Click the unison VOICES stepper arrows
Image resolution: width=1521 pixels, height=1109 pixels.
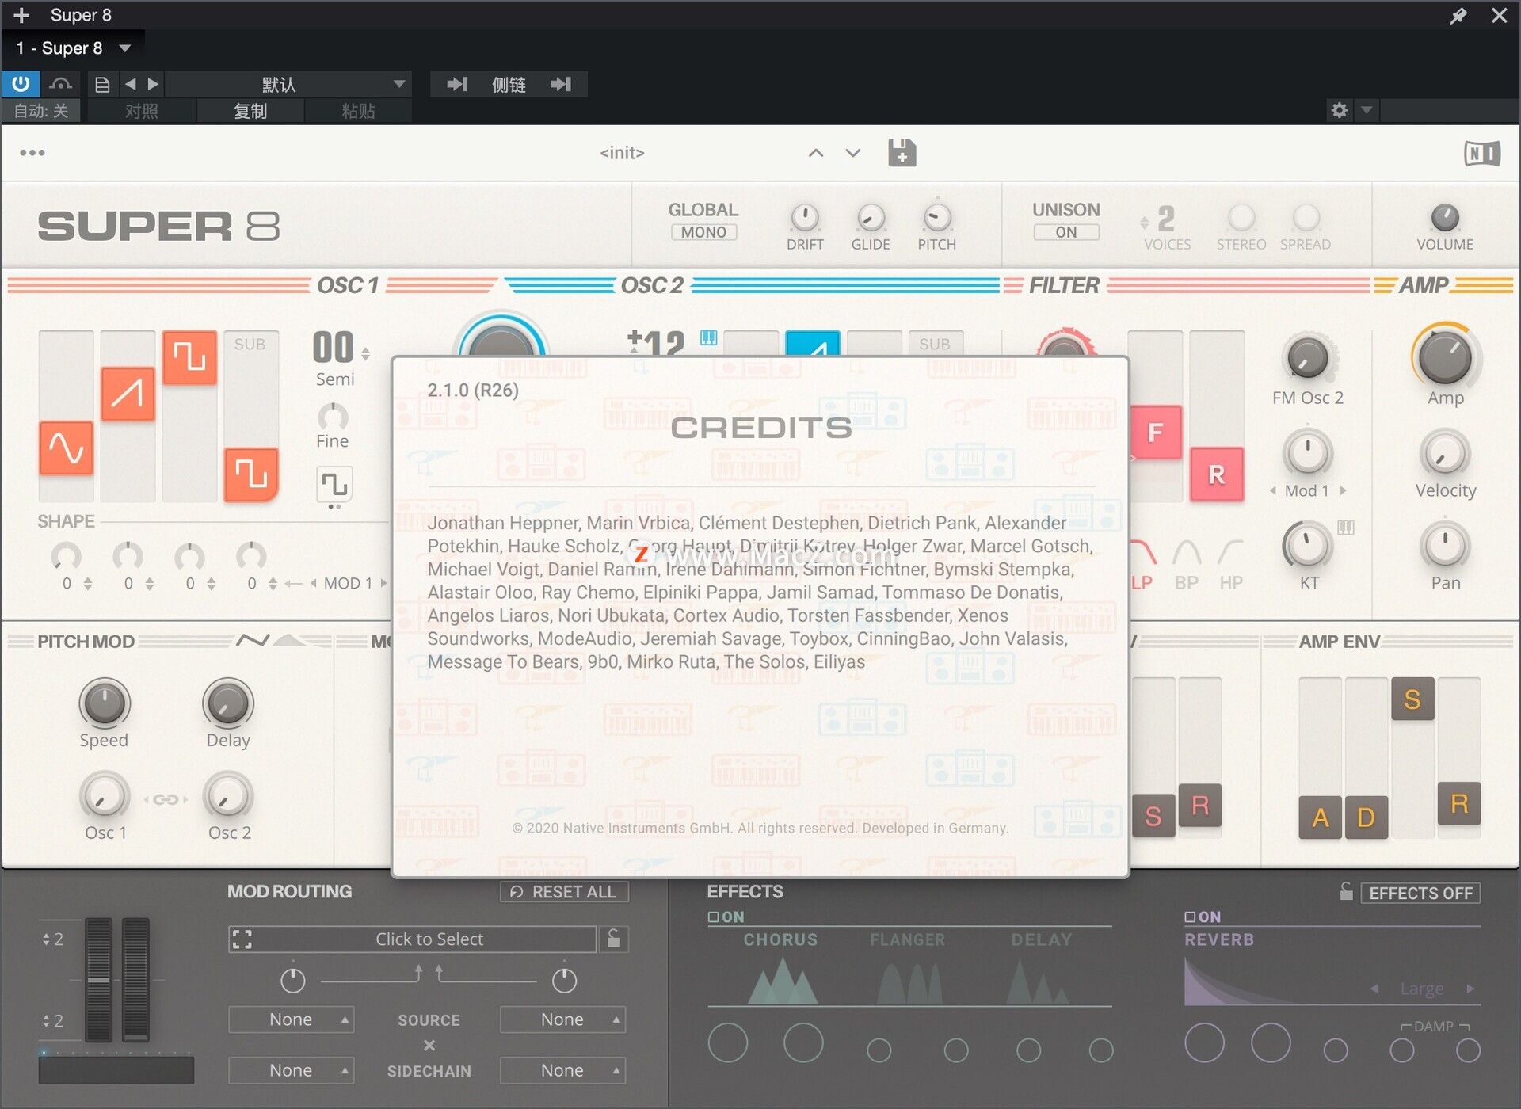pyautogui.click(x=1144, y=223)
